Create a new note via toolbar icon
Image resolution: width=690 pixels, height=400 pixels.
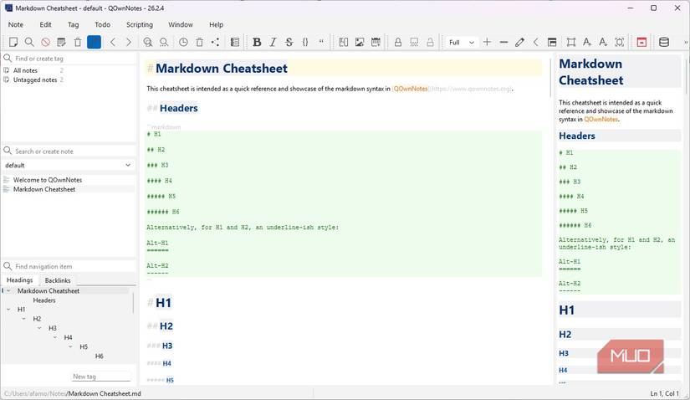tap(13, 43)
